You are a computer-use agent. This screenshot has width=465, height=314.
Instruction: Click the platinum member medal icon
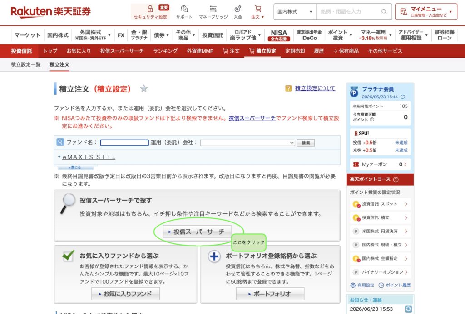pos(354,92)
